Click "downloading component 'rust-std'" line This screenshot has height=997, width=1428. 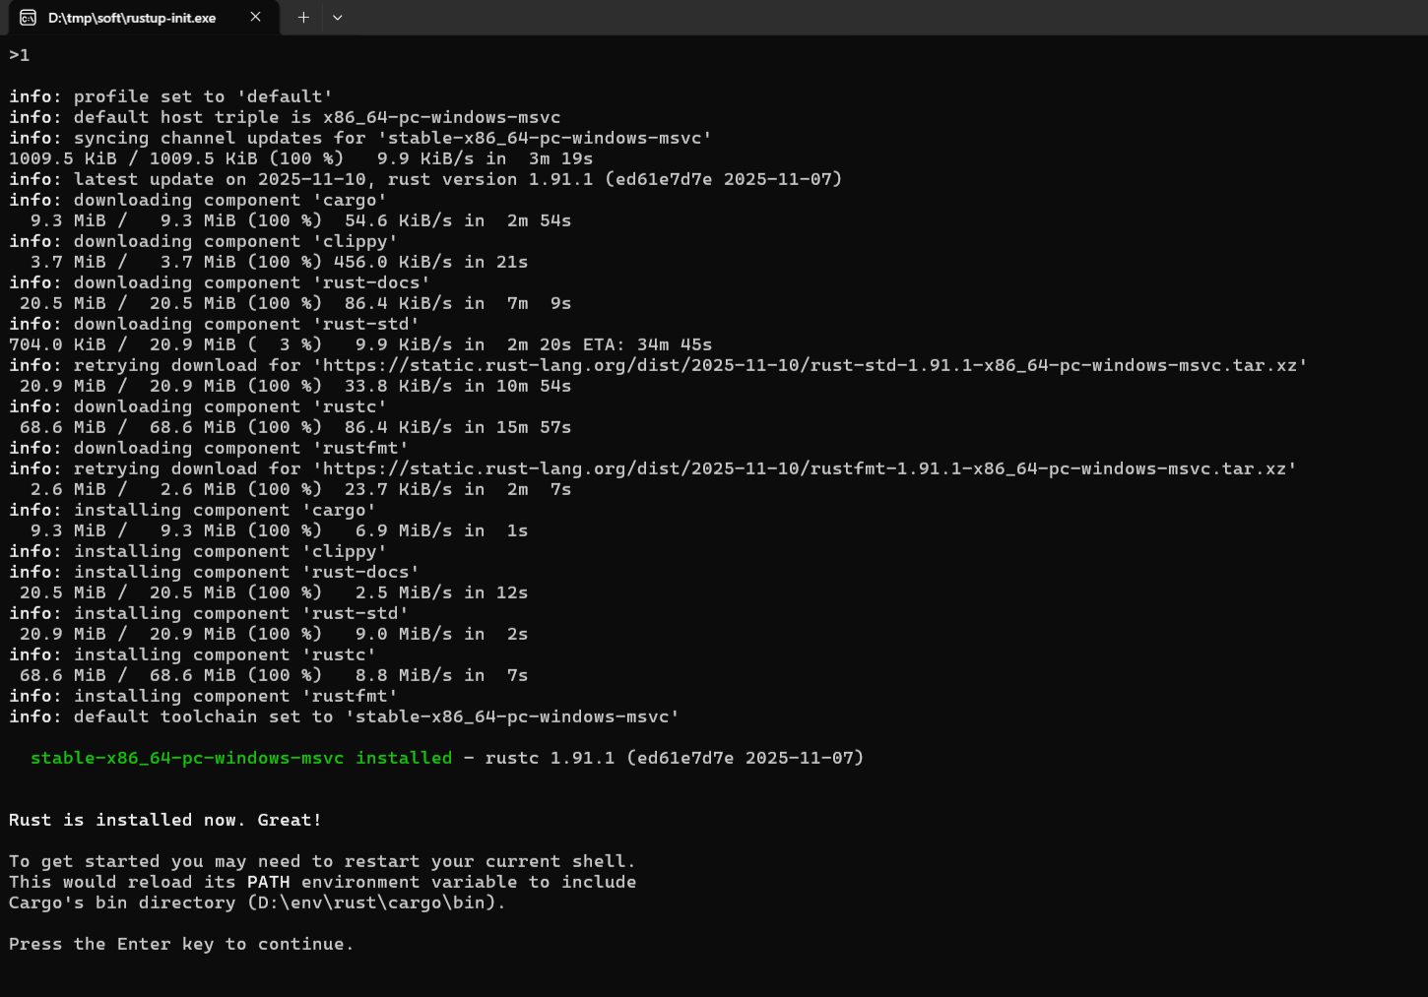point(215,324)
